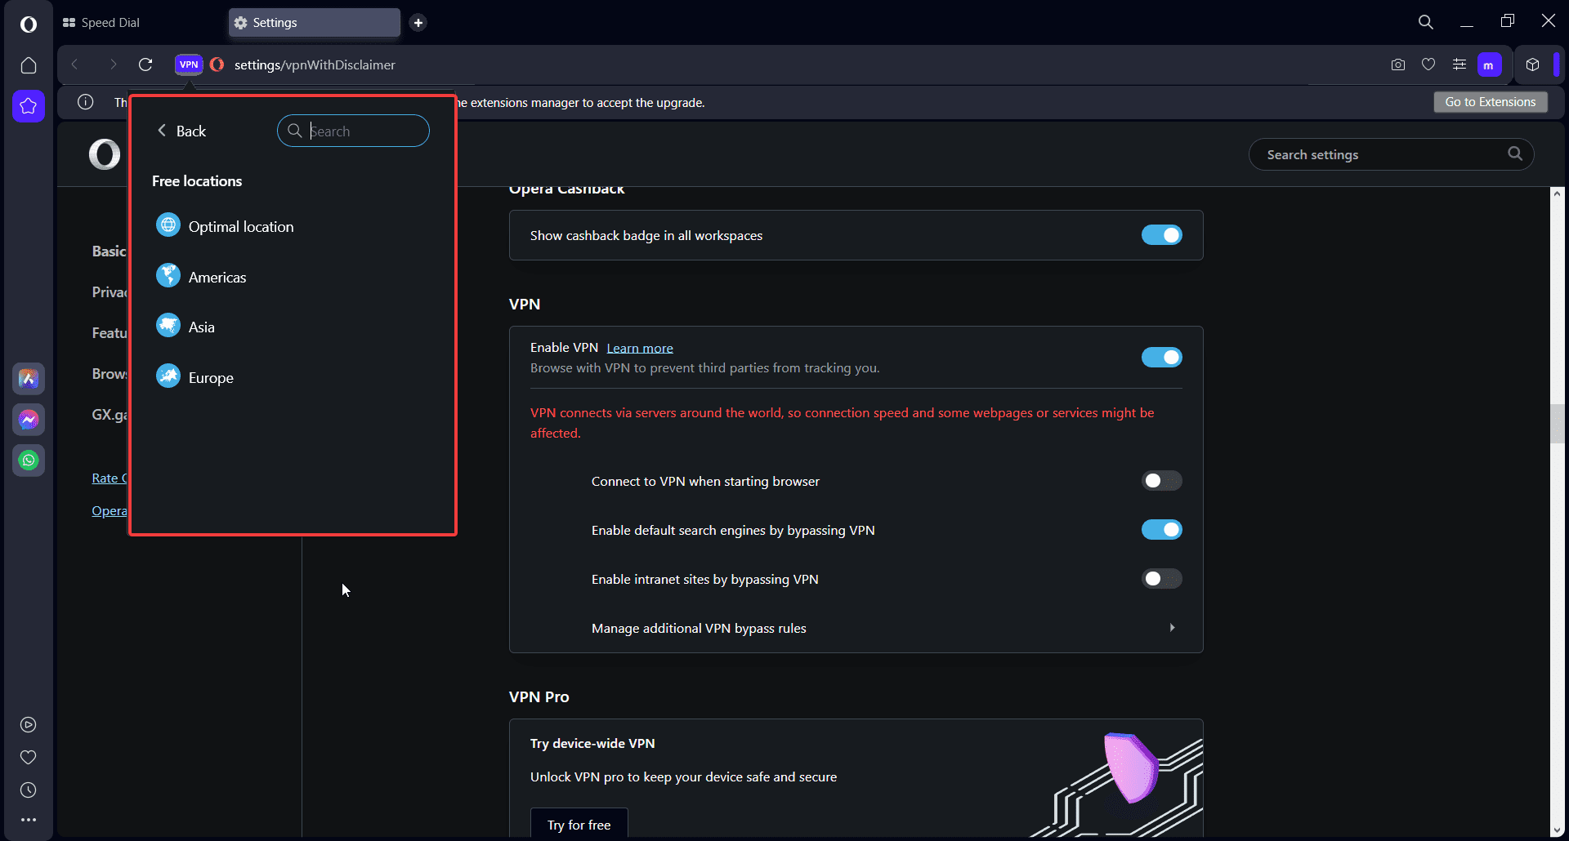This screenshot has height=841, width=1569.
Task: Click the info icon in notification bar
Action: 86,102
